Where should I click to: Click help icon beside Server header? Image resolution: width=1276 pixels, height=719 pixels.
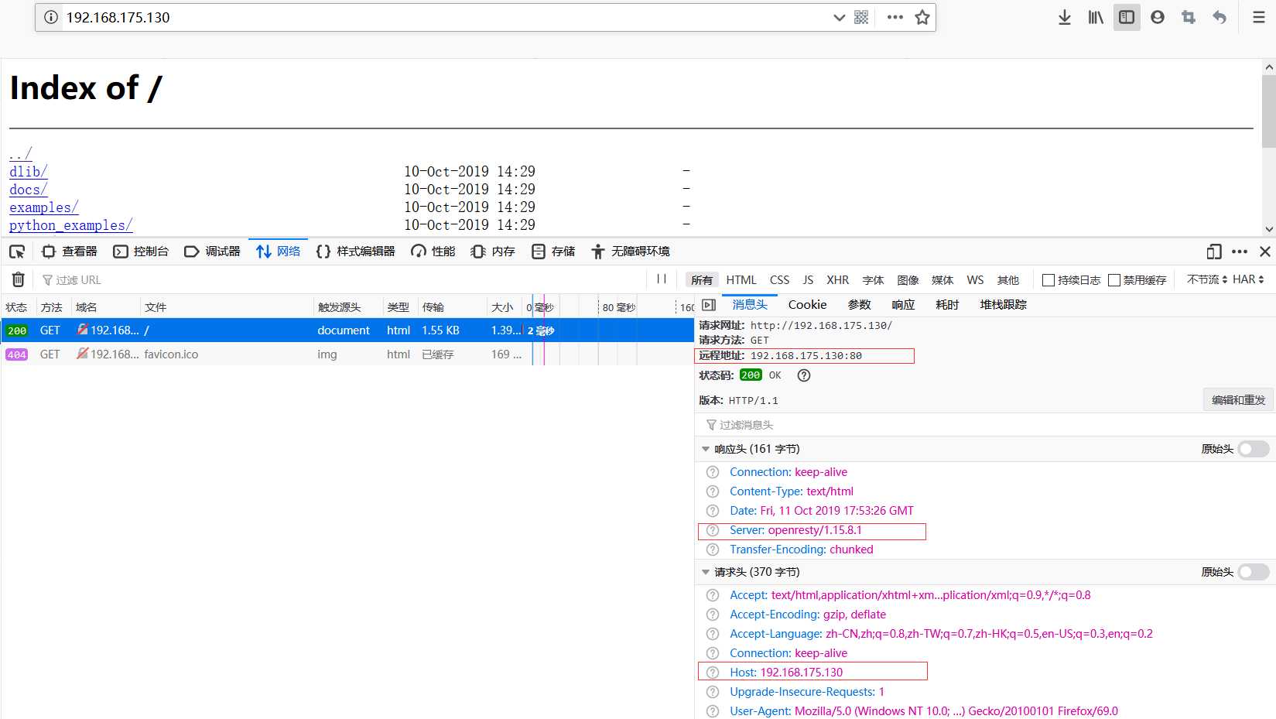coord(713,530)
